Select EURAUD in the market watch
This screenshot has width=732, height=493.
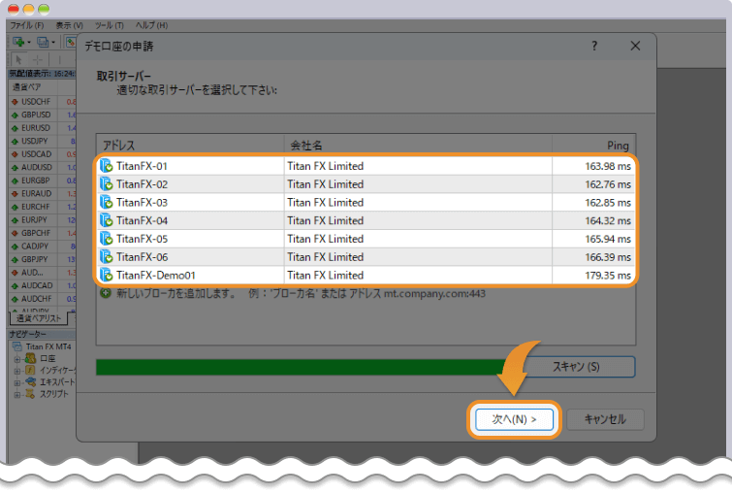coord(37,193)
